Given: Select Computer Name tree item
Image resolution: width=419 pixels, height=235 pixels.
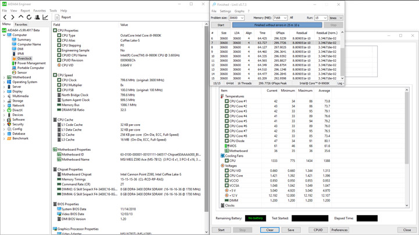Looking at the screenshot, I should pyautogui.click(x=29, y=45).
